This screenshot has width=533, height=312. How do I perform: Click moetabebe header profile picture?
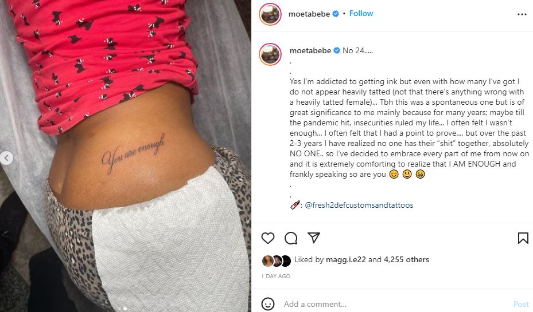[x=270, y=14]
